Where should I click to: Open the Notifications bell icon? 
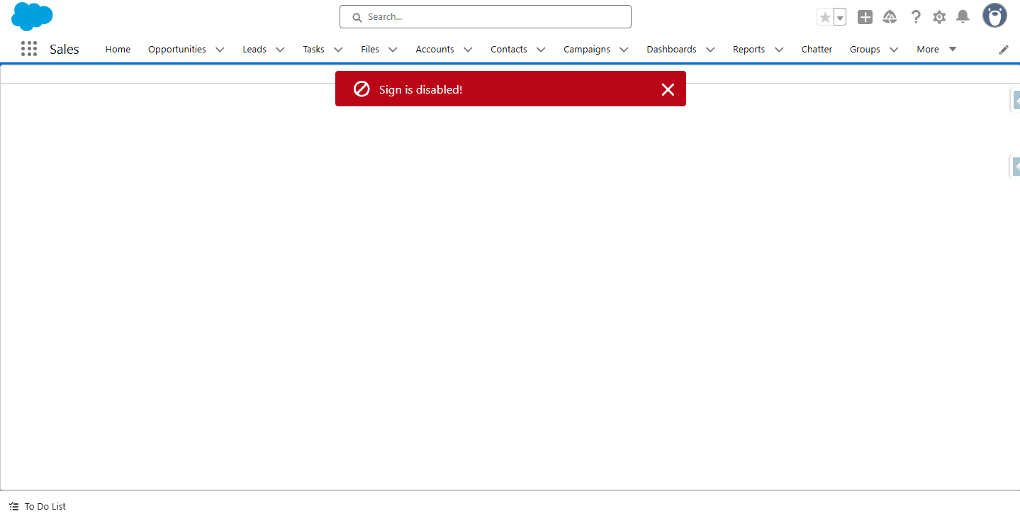(x=963, y=17)
